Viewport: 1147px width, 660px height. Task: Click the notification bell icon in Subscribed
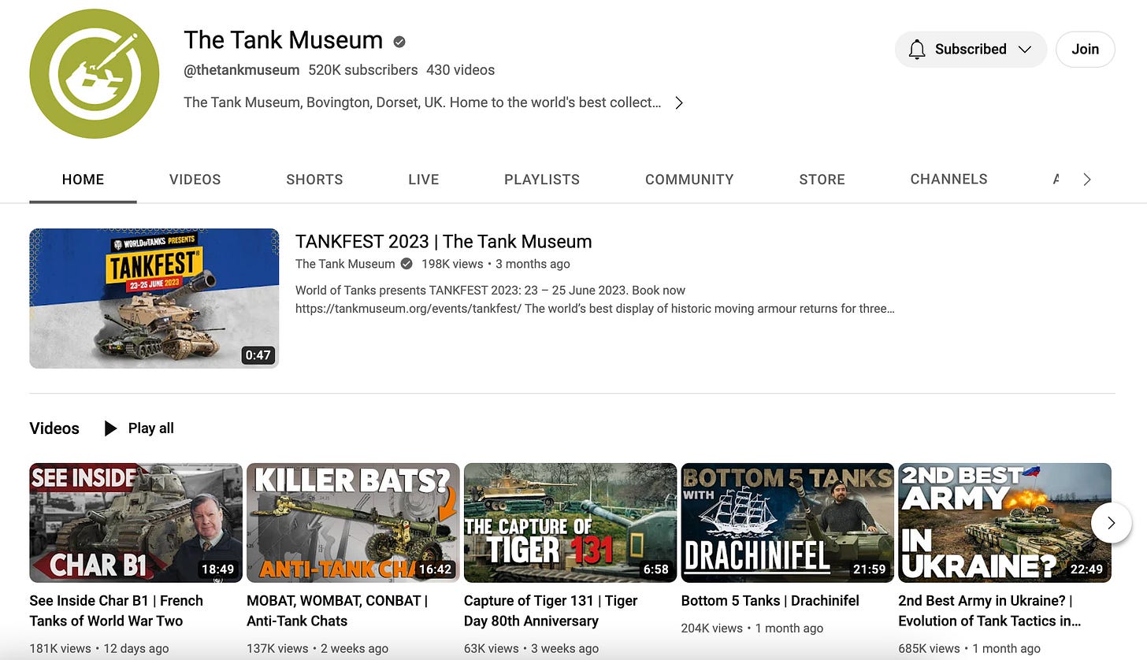[916, 50]
